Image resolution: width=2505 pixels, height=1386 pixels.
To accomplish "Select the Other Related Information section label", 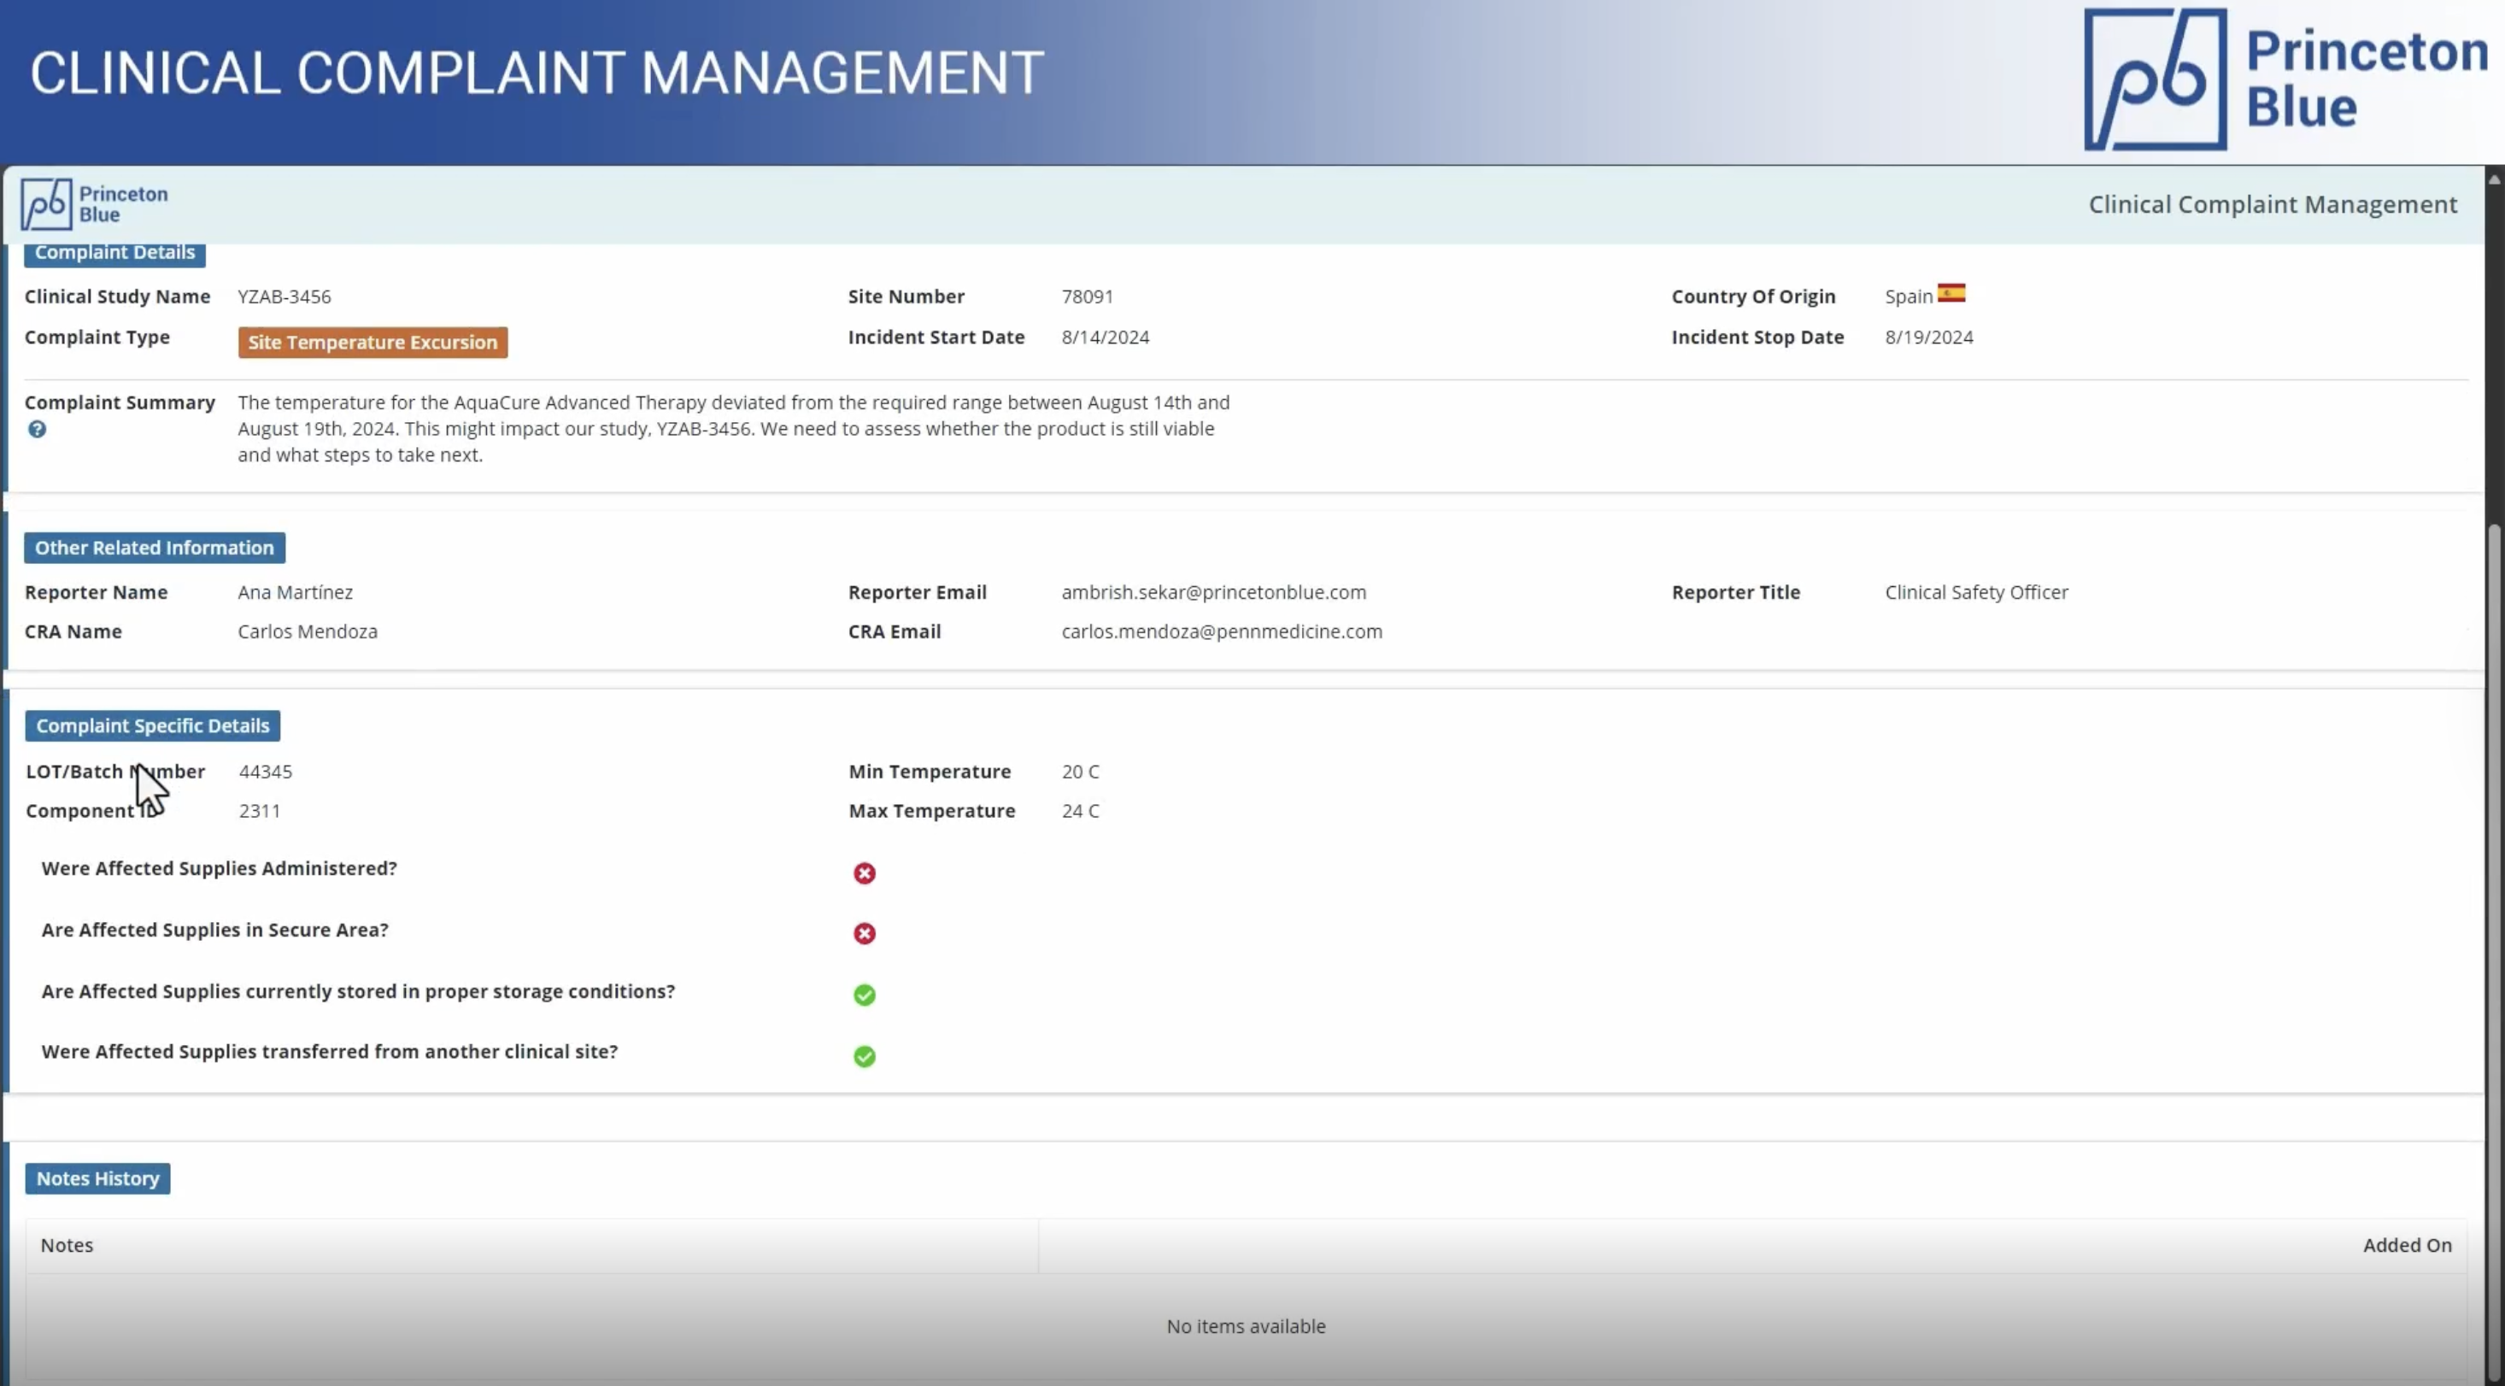I will pos(155,548).
